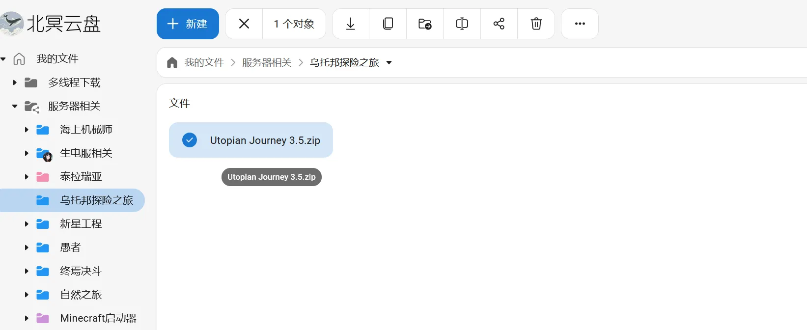Open the 自然之旅 folder
The width and height of the screenshot is (807, 330).
[x=81, y=295]
